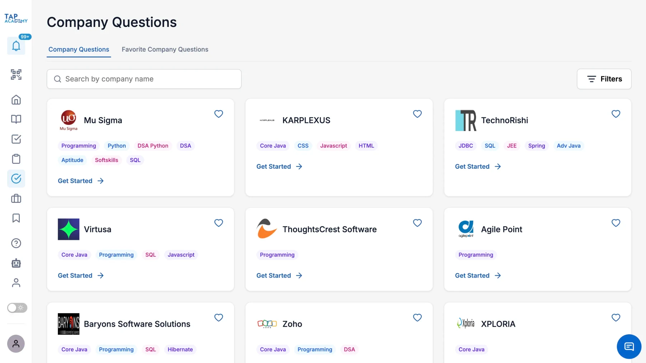The image size is (646, 363).
Task: Click the Python tag on Mu Sigma
Action: (x=117, y=146)
